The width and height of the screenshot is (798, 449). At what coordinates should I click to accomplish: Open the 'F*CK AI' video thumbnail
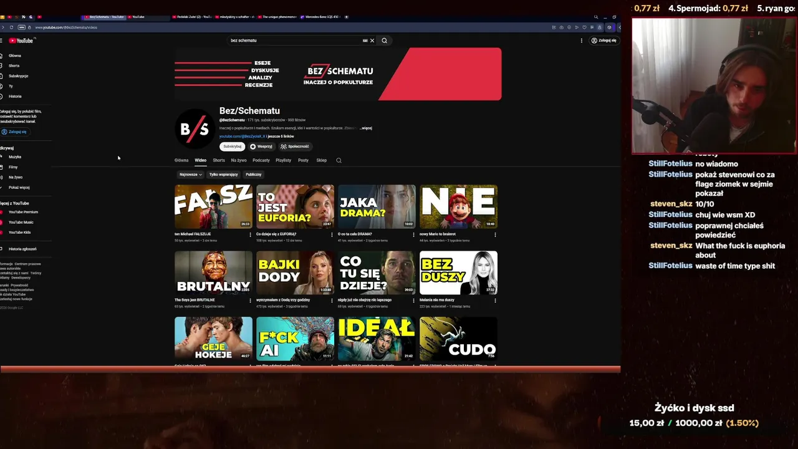[295, 339]
